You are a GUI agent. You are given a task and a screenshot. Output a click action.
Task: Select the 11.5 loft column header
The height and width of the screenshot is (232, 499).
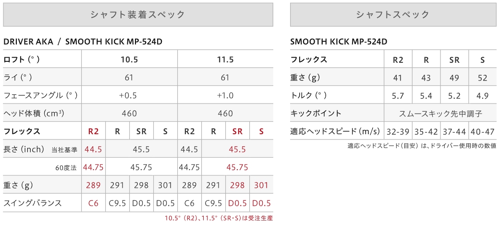225,59
